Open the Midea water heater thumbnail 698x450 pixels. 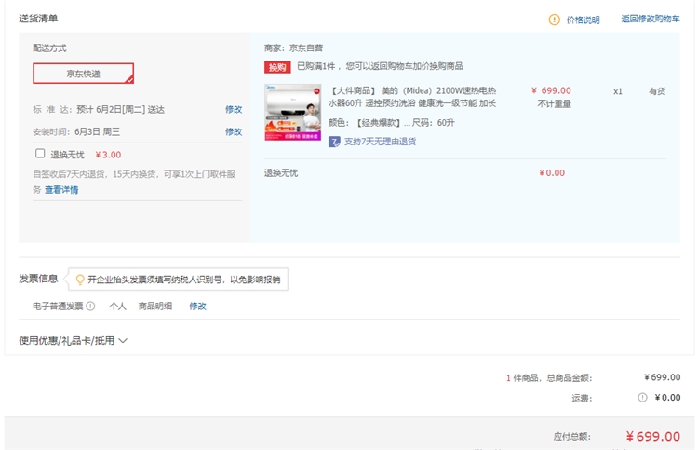[x=293, y=113]
